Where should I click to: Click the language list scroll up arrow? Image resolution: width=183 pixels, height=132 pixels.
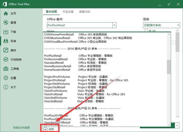tap(178, 31)
